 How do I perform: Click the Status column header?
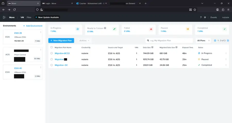pyautogui.click(x=201, y=48)
